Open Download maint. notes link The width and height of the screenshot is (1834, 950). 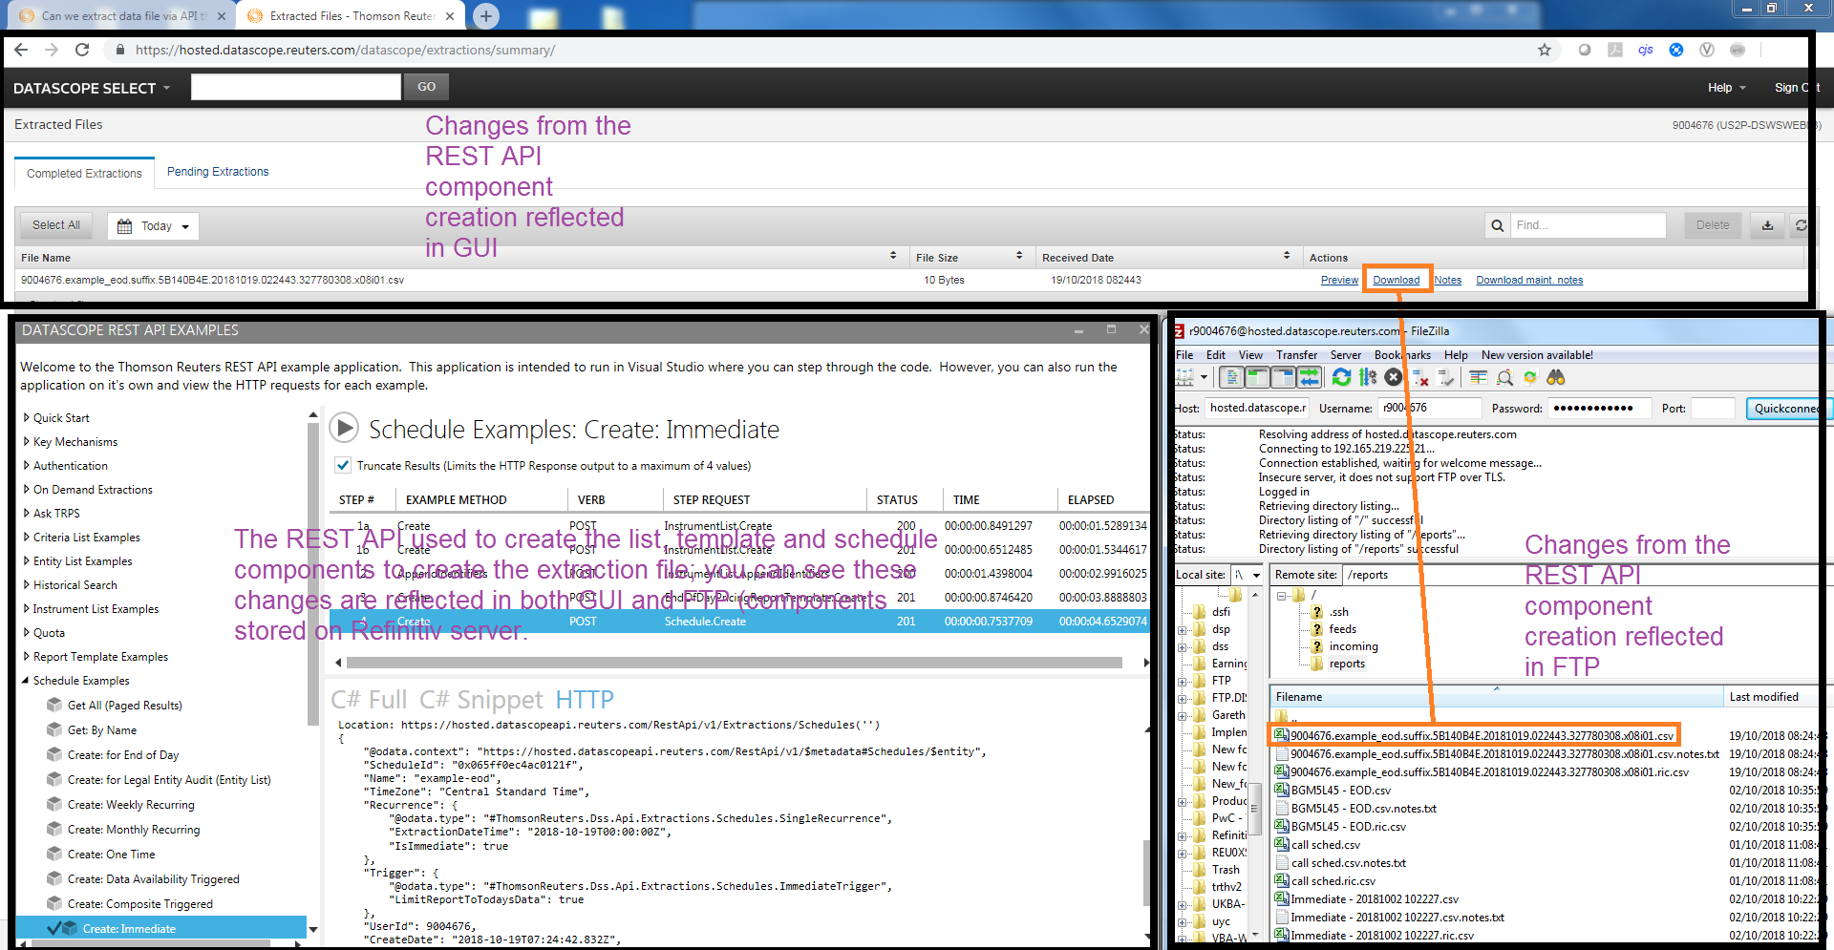1529,280
